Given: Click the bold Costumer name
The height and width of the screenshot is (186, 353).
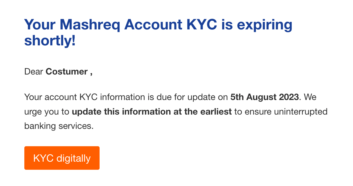Looking at the screenshot, I should [x=67, y=72].
